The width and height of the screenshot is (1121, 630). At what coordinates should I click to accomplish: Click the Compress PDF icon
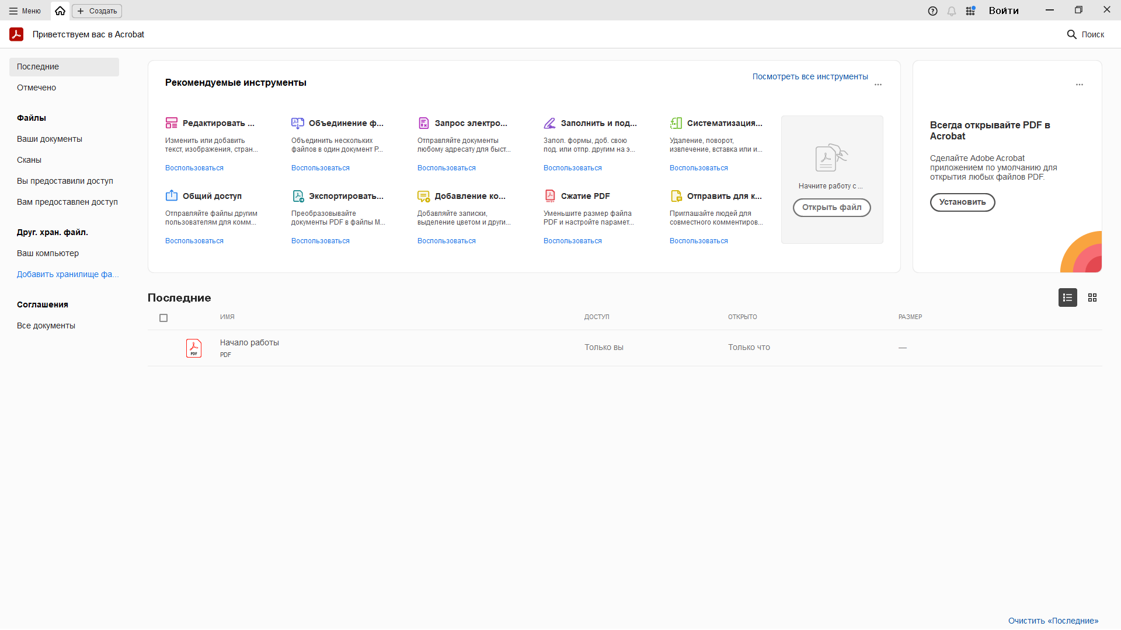[549, 196]
